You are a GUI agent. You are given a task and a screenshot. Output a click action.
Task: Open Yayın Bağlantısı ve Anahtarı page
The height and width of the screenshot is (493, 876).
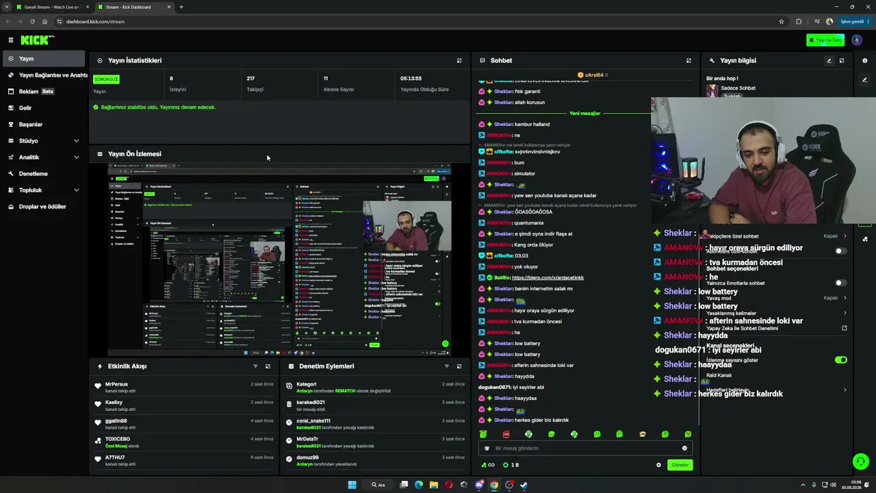(x=44, y=75)
